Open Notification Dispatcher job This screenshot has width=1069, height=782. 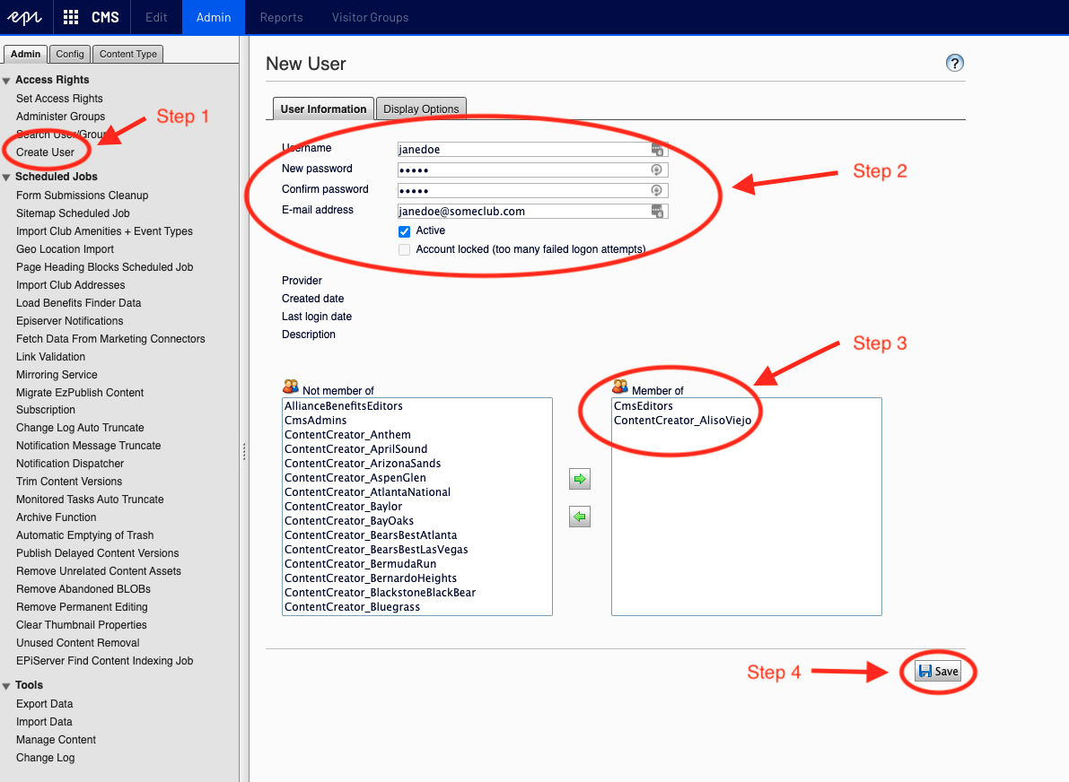click(x=70, y=464)
